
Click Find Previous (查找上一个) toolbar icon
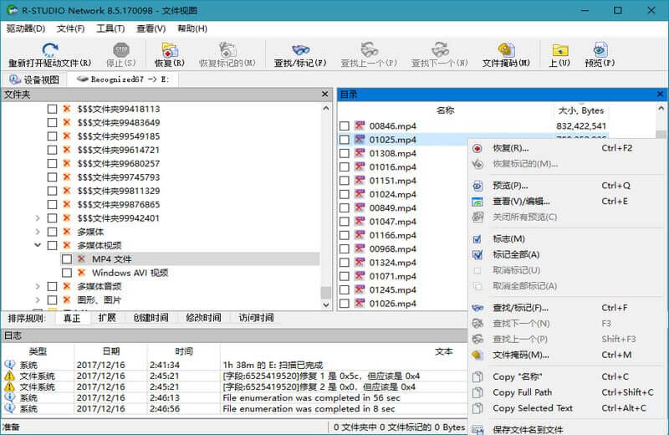369,49
